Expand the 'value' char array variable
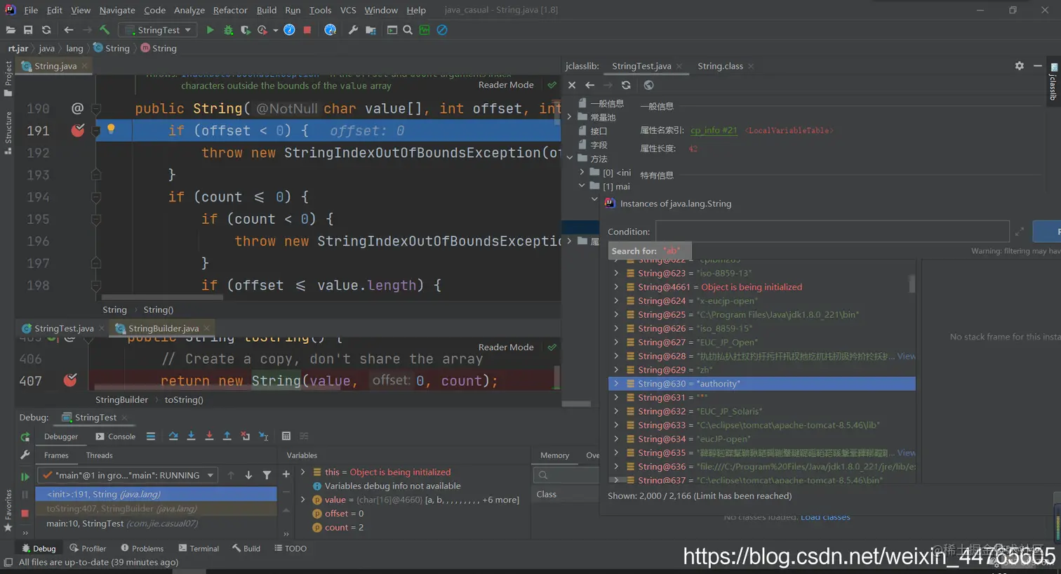Screen dimensions: 1061x574 coord(303,500)
